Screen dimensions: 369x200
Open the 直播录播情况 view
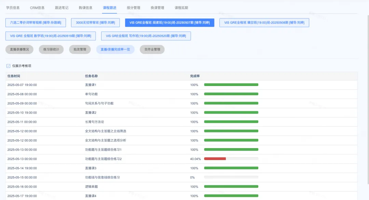[19, 49]
